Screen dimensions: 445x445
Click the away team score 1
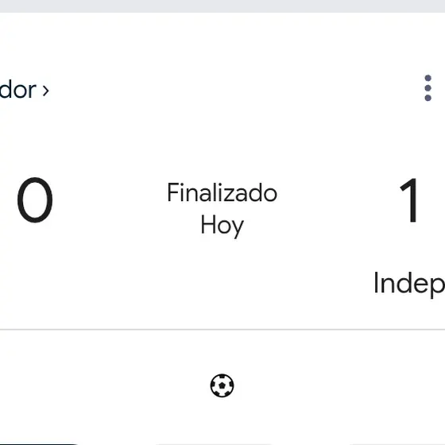tap(408, 200)
